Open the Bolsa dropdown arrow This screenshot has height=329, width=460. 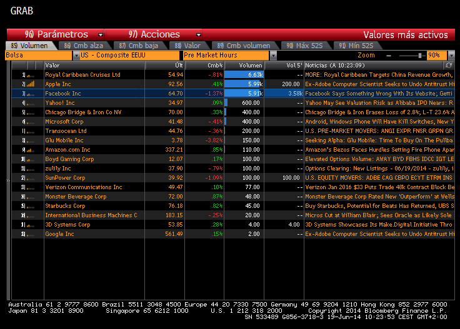tap(76, 56)
